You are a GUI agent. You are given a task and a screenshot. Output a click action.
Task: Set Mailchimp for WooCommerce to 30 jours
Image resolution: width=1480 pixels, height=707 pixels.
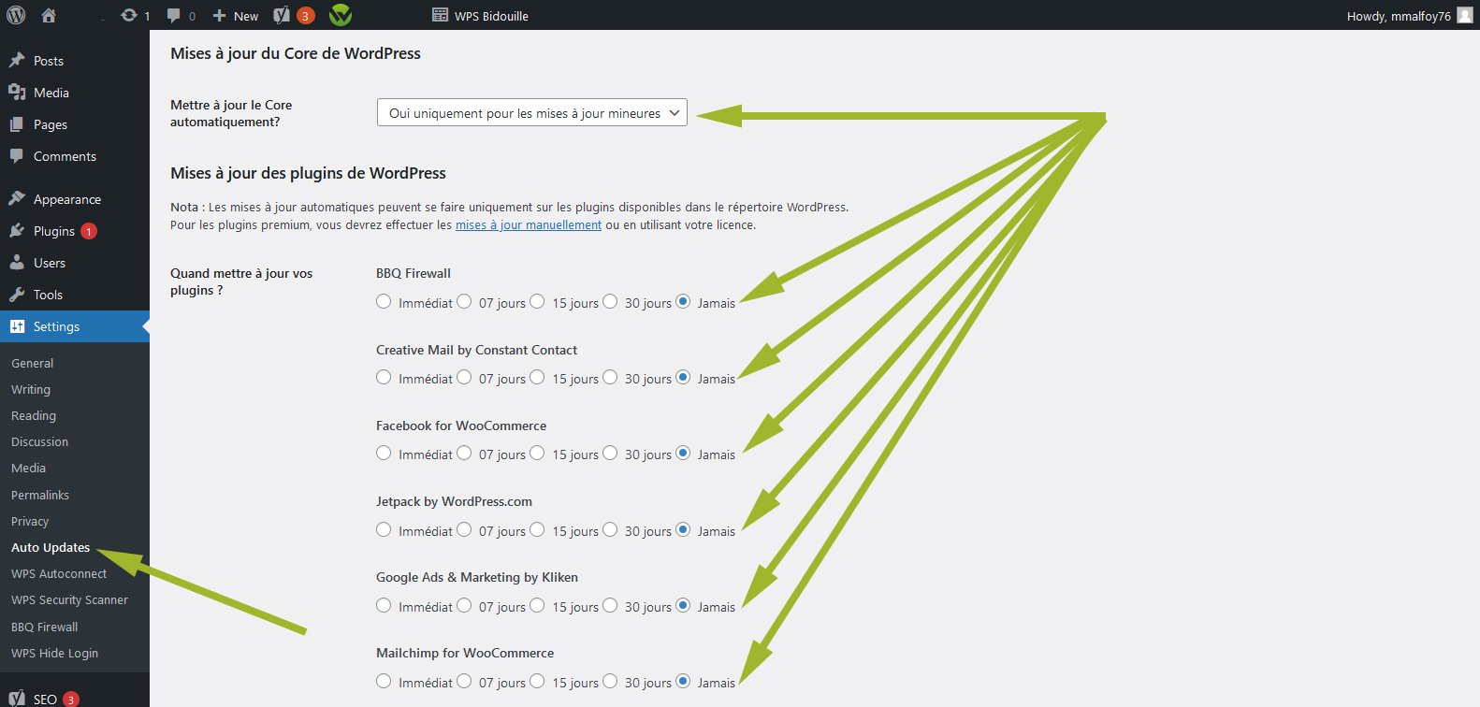pyautogui.click(x=610, y=681)
